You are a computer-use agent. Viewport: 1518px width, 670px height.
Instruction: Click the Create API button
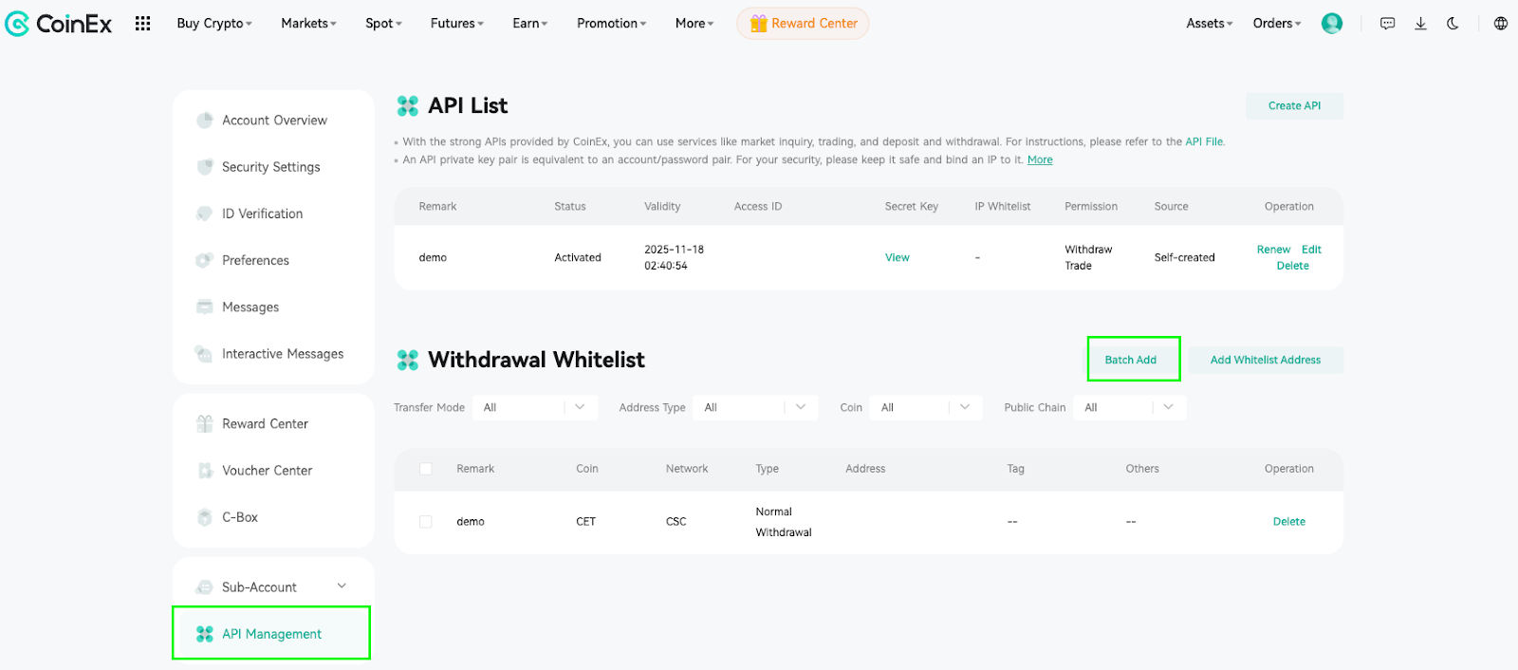[x=1293, y=106]
